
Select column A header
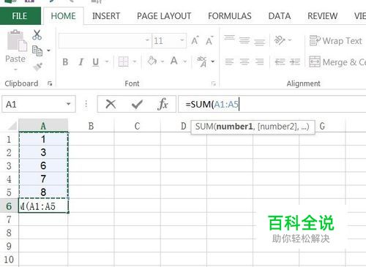(x=43, y=126)
